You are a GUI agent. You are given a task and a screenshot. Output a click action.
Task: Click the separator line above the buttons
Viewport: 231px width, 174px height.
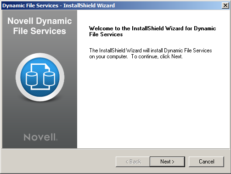click(x=116, y=149)
